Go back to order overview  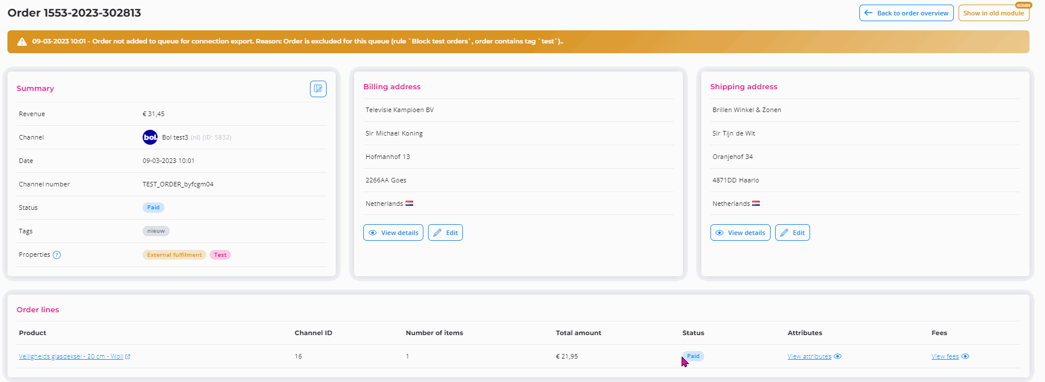[906, 13]
